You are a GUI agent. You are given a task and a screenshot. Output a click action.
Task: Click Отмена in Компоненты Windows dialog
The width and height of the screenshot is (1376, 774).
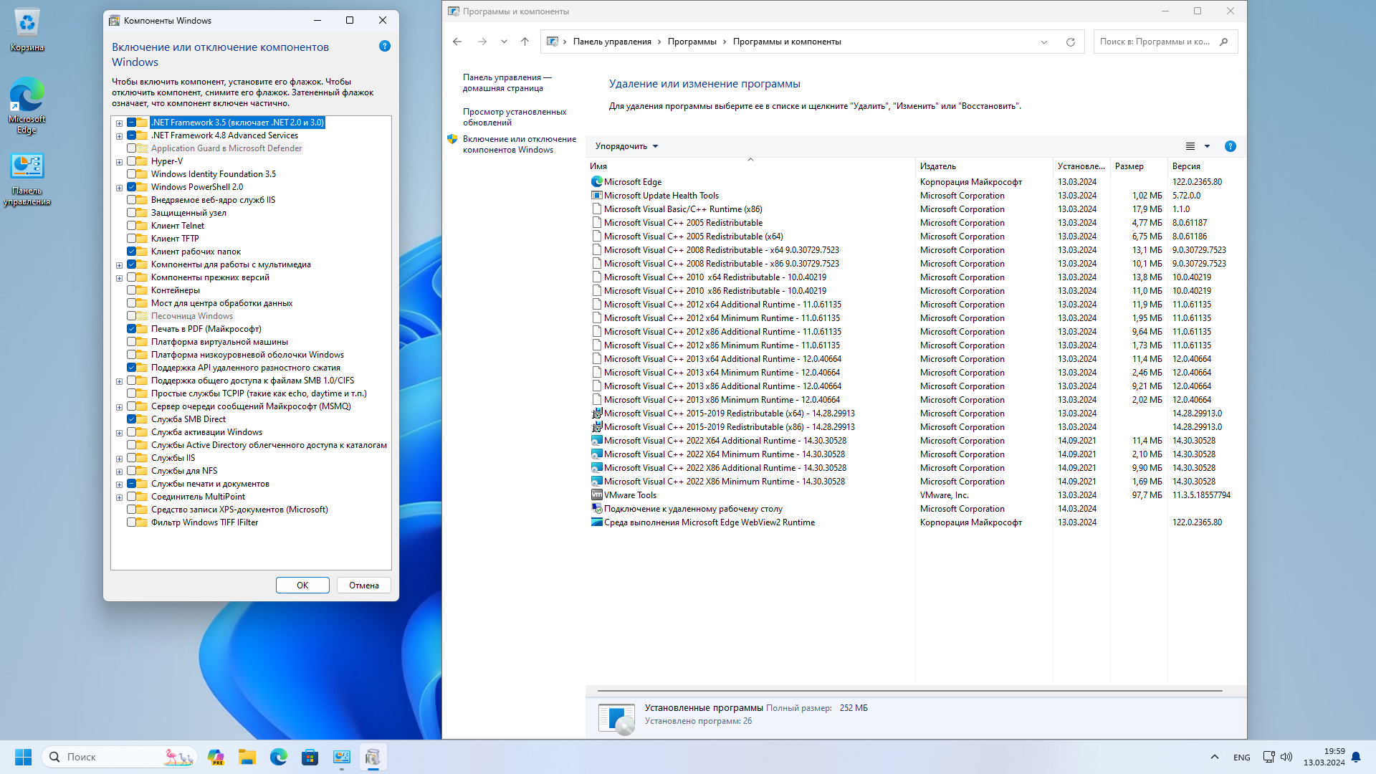click(364, 586)
